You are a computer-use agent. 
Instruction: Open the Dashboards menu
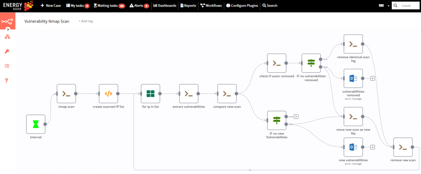click(164, 6)
